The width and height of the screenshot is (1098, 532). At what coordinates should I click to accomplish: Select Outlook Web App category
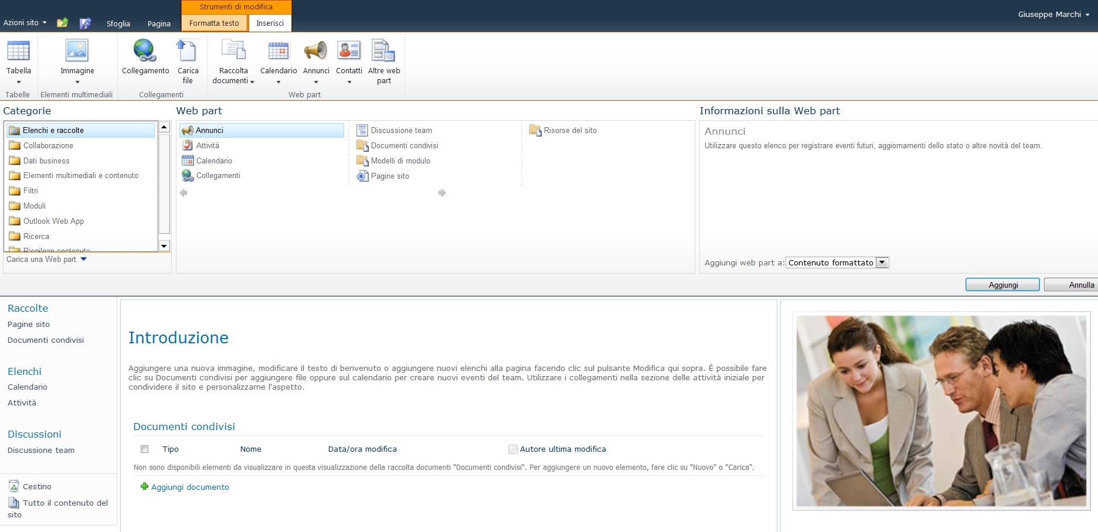47,221
